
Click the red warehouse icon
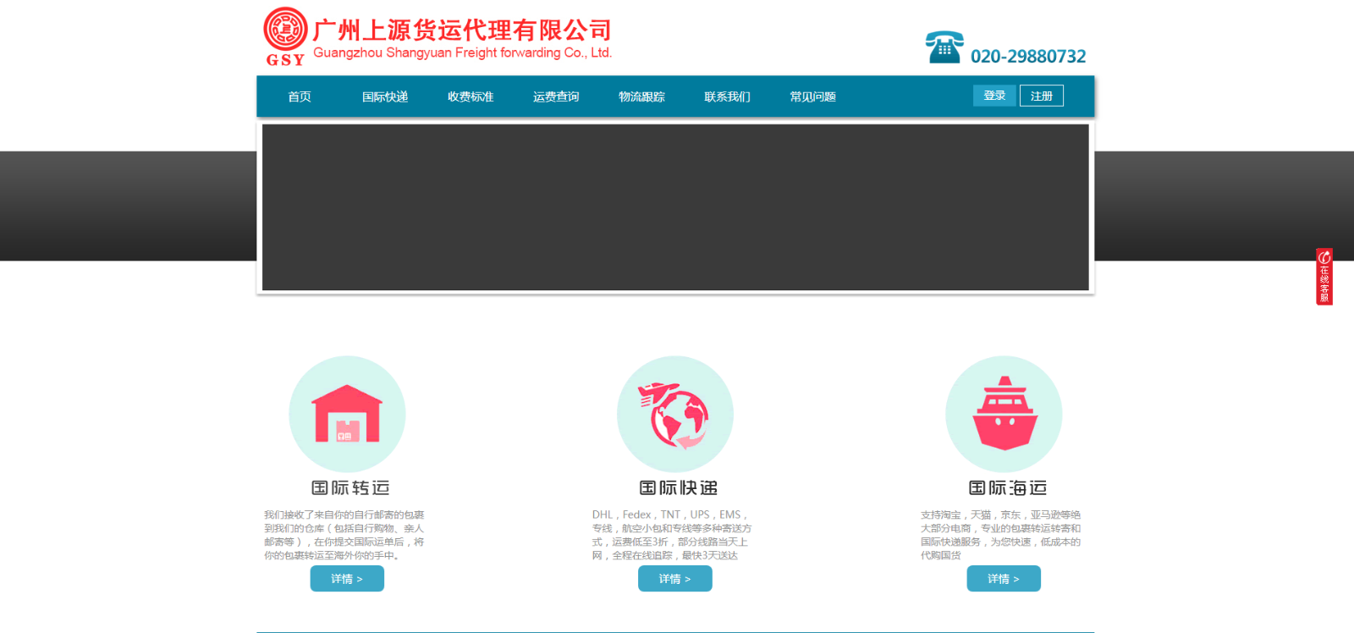coord(347,414)
